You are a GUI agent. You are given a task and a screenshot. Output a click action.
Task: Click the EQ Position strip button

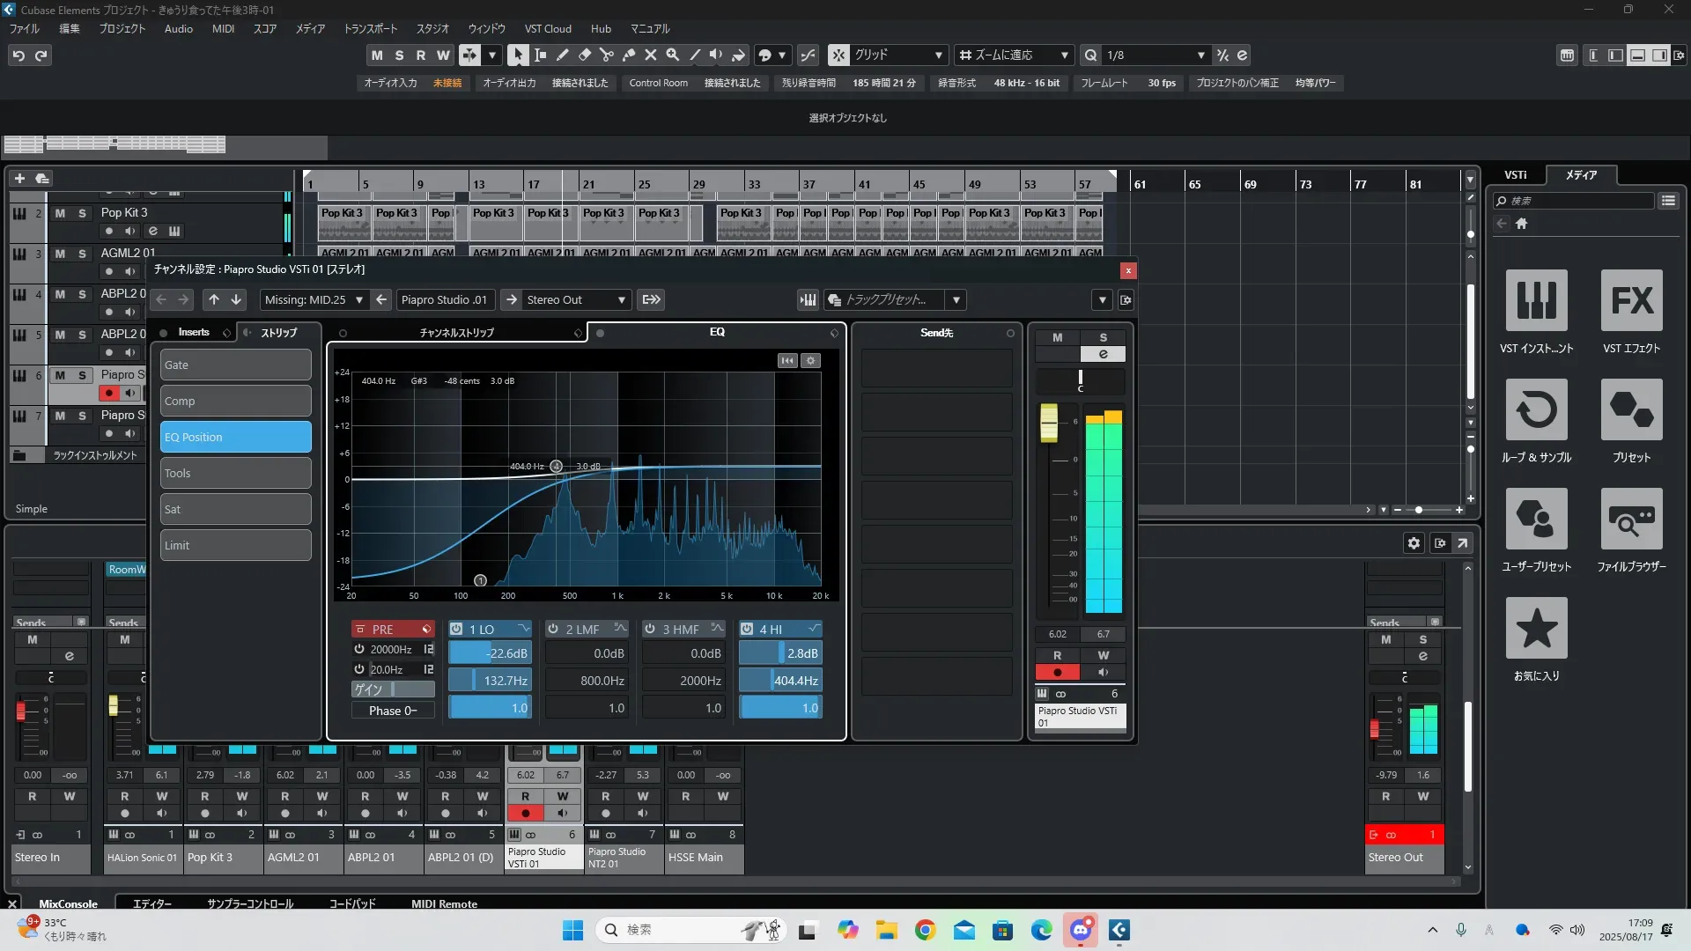[x=235, y=437]
